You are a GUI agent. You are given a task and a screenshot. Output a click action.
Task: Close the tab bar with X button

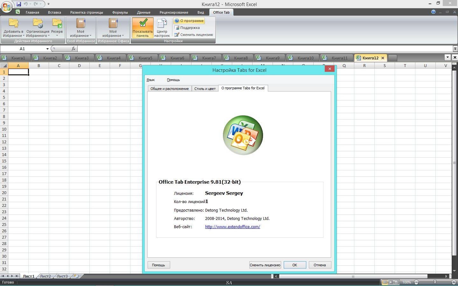[455, 58]
